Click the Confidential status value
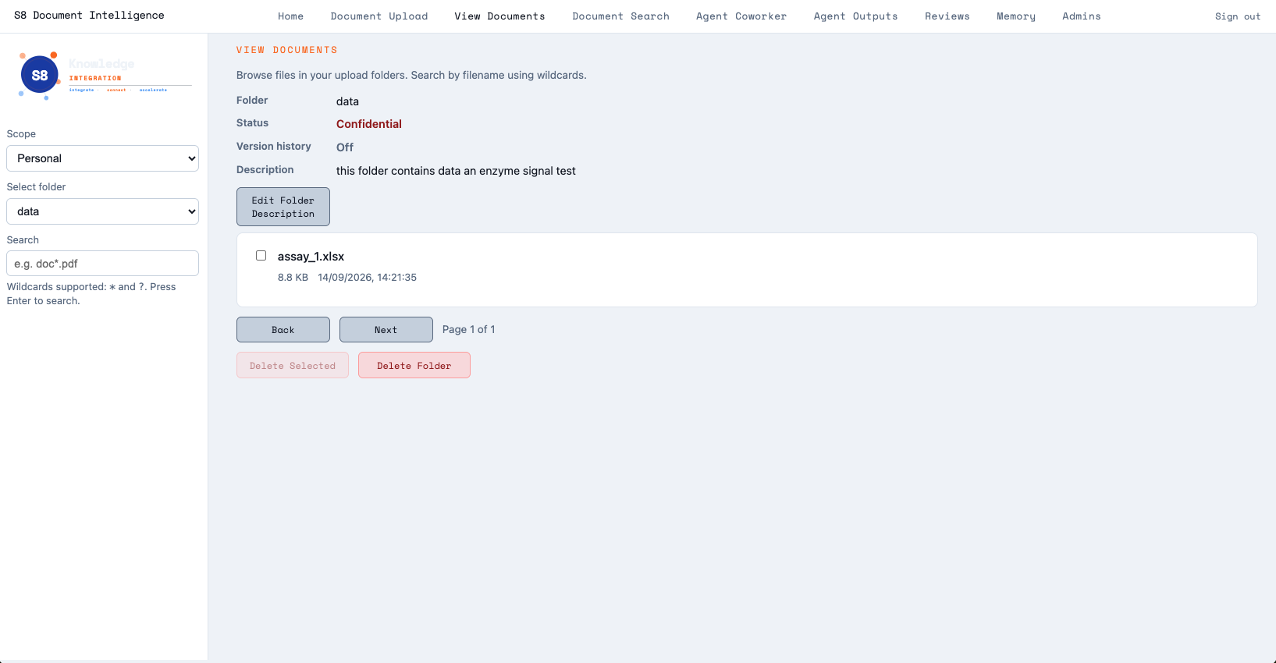Screen dimensions: 1276x663 [369, 124]
